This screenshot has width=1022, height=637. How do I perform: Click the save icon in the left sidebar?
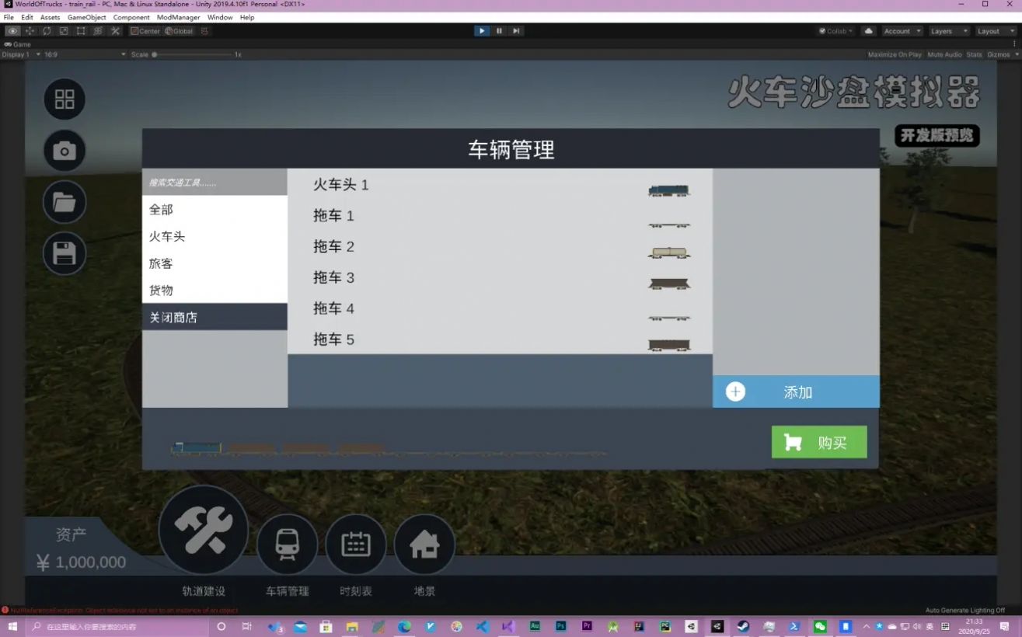[x=64, y=253]
